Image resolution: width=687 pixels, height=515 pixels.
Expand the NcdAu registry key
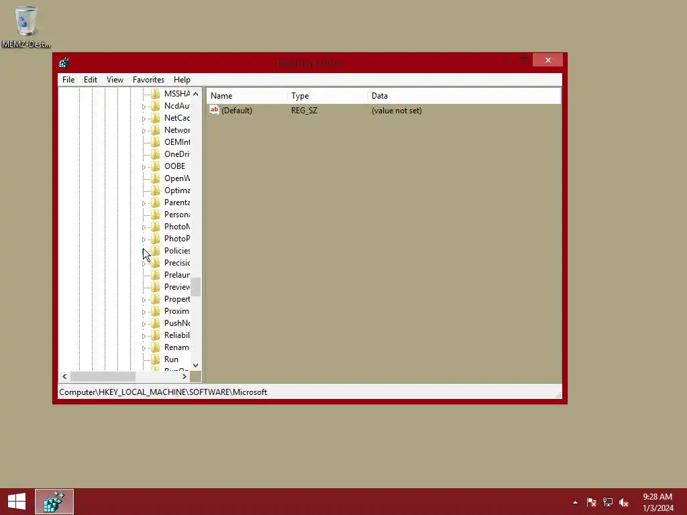(x=144, y=107)
